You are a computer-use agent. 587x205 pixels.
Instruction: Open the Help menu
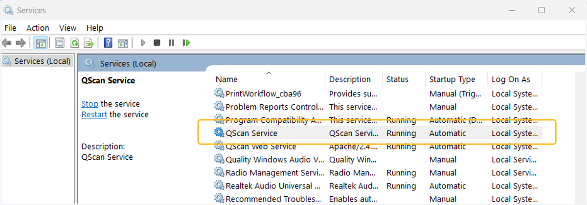(95, 28)
